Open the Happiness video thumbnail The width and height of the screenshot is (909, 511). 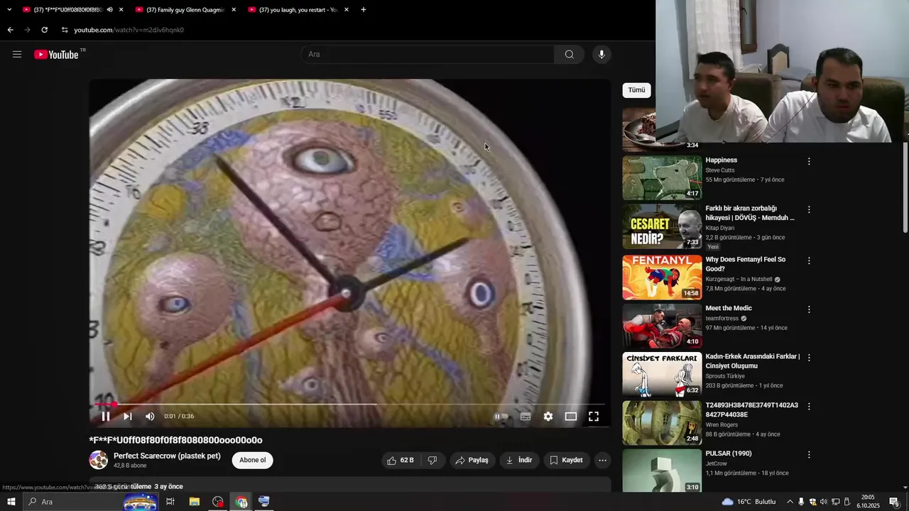pyautogui.click(x=662, y=178)
